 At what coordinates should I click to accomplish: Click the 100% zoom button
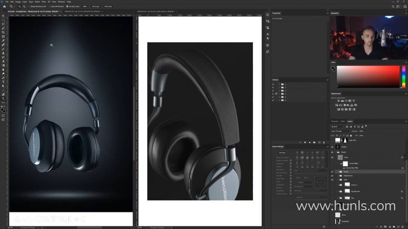85,6
